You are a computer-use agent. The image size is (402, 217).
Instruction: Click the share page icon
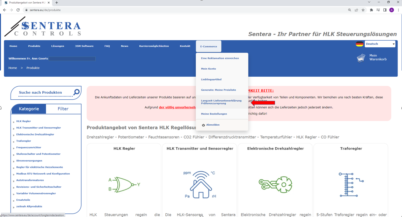(356, 10)
